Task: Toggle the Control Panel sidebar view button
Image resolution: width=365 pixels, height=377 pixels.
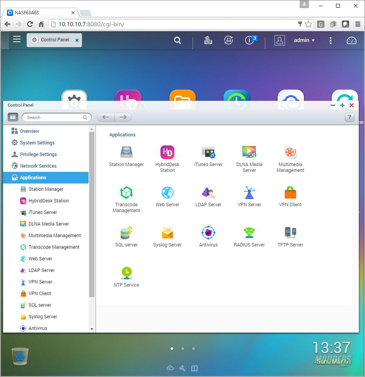Action: click(x=13, y=117)
